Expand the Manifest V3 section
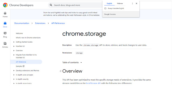The image size is (172, 107). pos(14,46)
